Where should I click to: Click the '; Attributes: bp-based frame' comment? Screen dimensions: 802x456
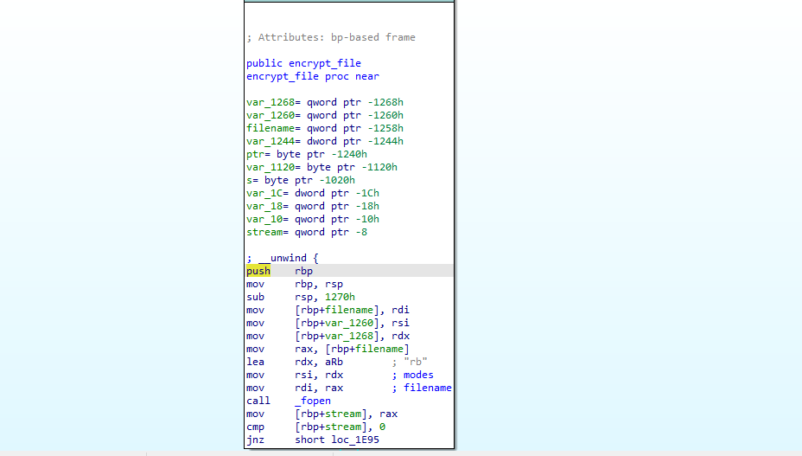pyautogui.click(x=331, y=37)
